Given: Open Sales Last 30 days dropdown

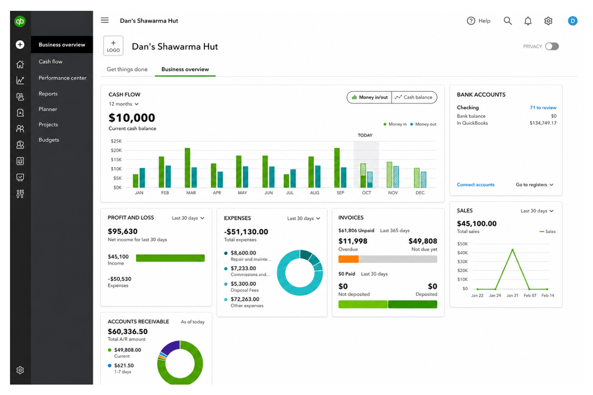Looking at the screenshot, I should click(537, 211).
